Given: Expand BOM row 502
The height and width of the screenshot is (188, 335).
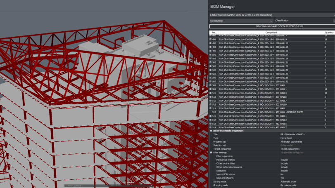Looking at the screenshot, I should pyautogui.click(x=210, y=62).
